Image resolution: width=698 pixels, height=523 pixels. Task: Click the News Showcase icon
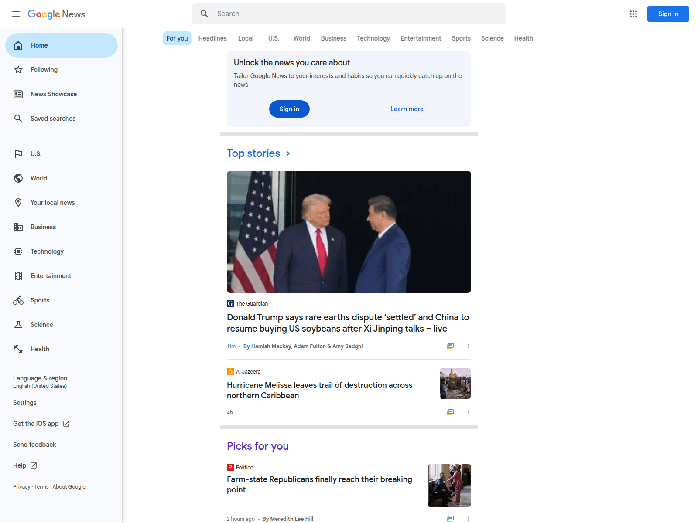[x=18, y=94]
